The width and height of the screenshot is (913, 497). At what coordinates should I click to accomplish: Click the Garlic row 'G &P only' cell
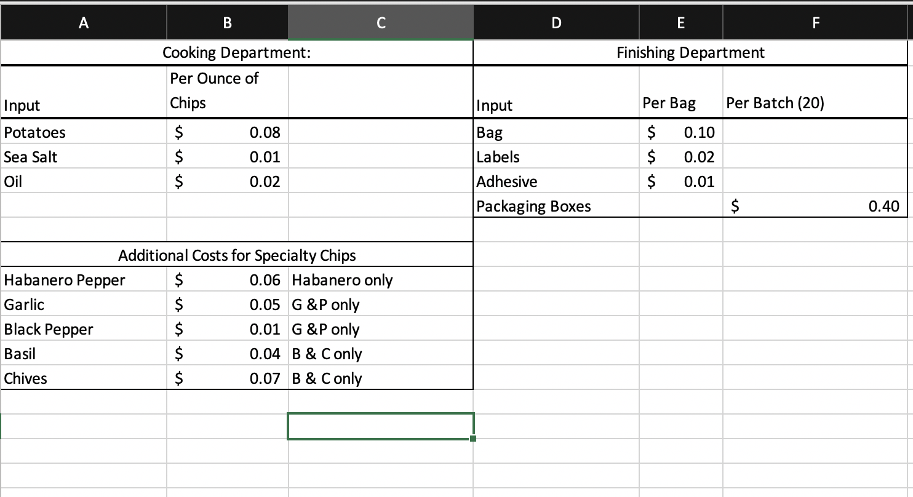point(381,304)
